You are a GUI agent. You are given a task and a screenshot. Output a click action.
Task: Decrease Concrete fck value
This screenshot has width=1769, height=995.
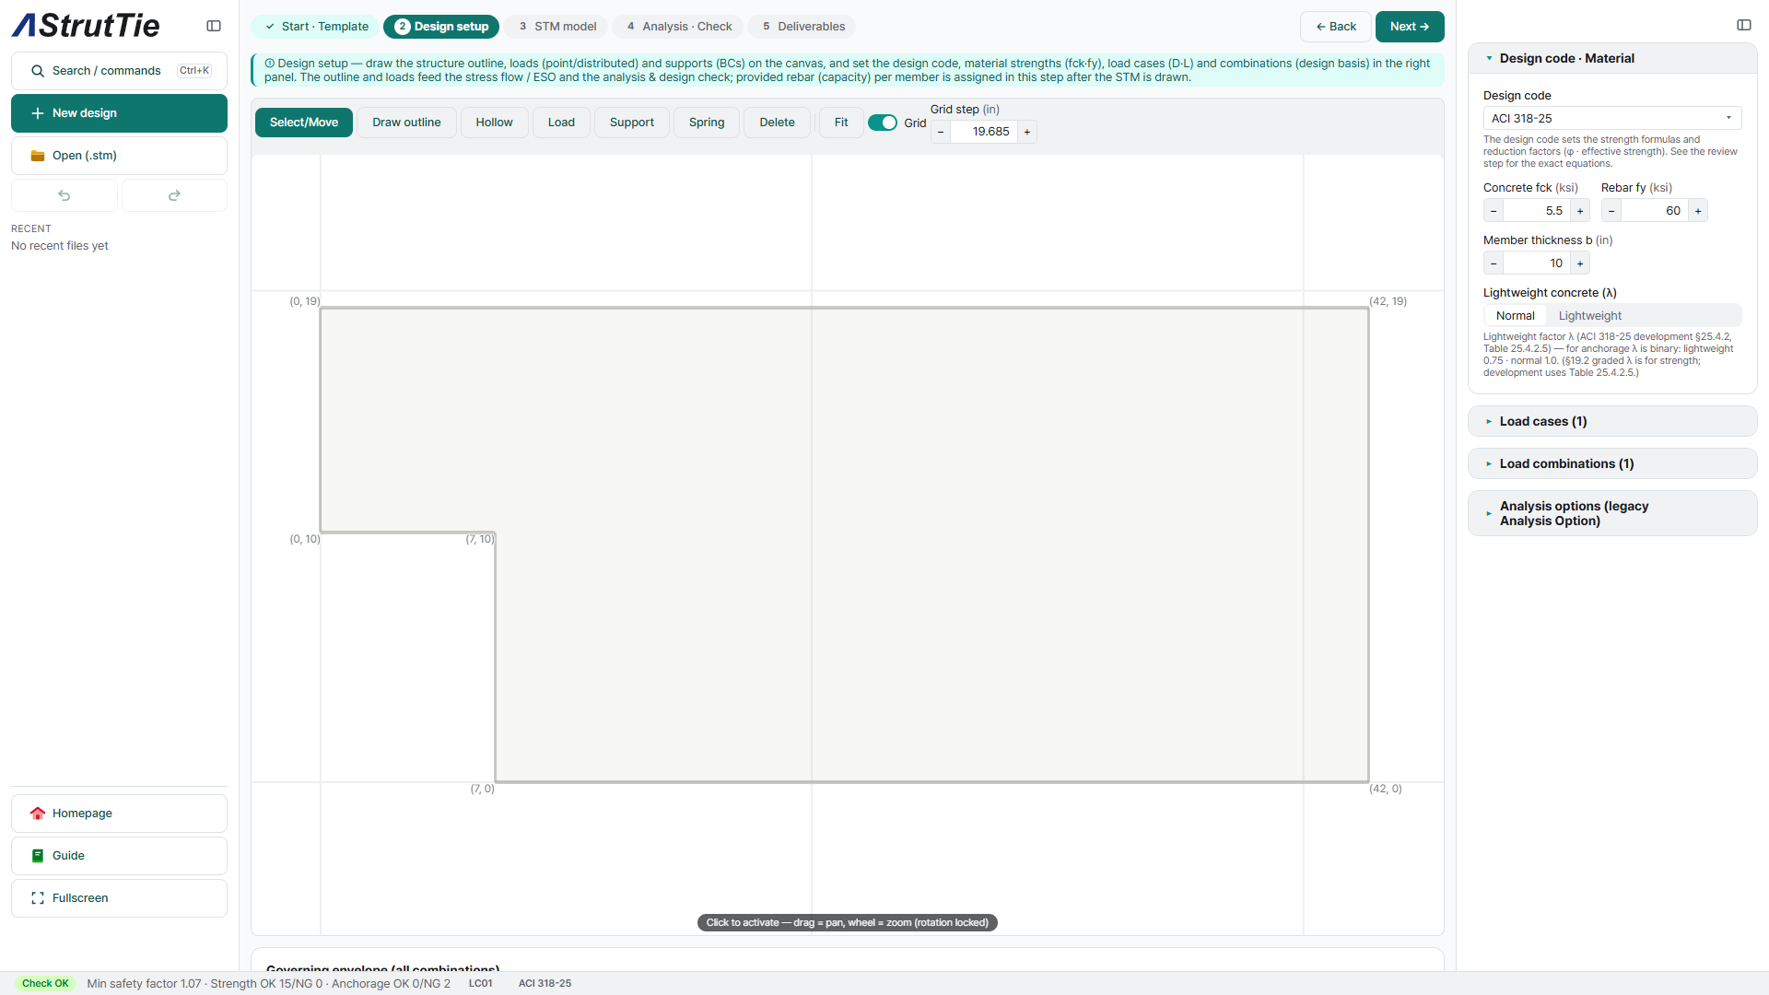click(x=1494, y=211)
